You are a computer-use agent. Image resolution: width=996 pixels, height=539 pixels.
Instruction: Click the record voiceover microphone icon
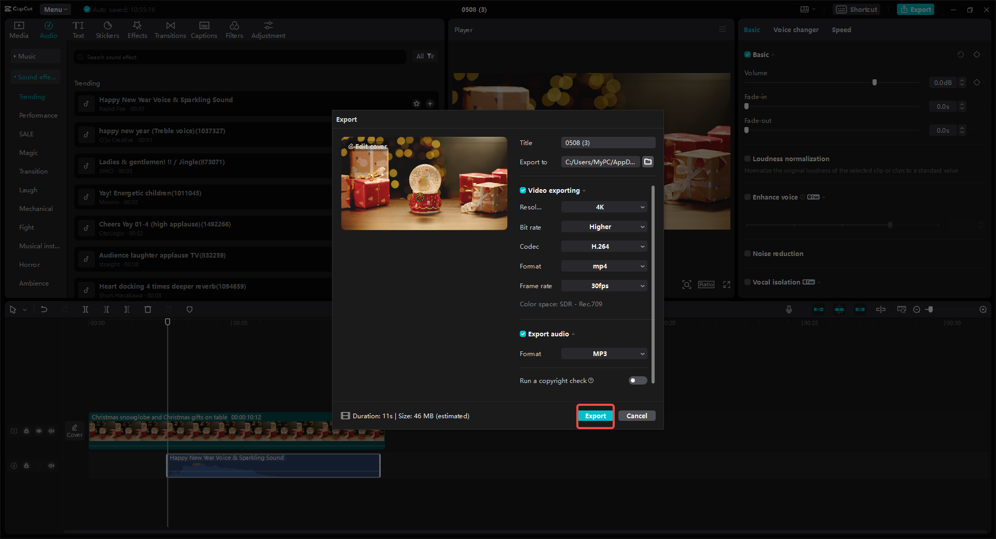click(789, 309)
